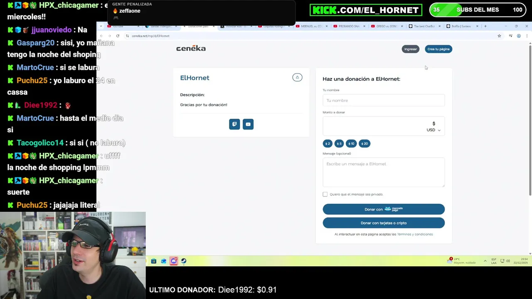Open Discord from the taskbar

click(174, 261)
